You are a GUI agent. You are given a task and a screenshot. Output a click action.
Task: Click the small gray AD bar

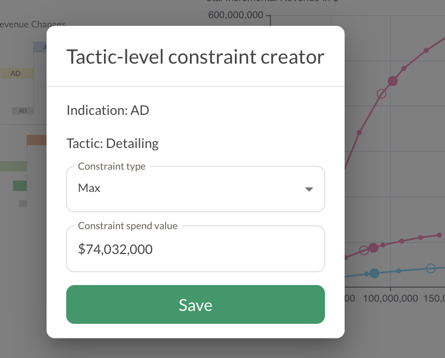coord(23,111)
